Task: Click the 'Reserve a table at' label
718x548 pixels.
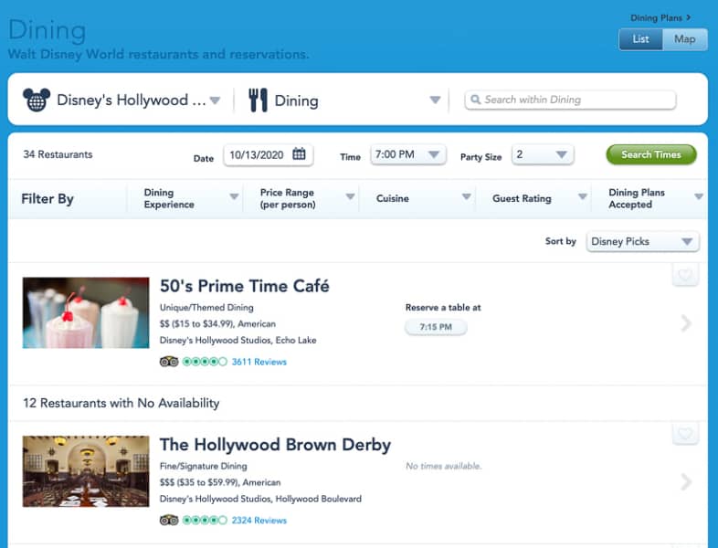Action: click(443, 307)
